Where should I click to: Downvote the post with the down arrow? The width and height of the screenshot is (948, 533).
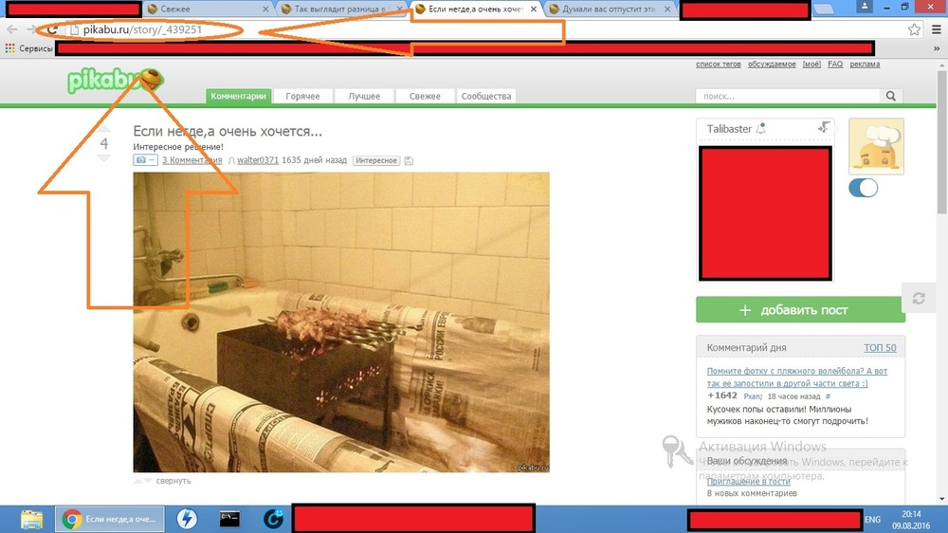104,157
